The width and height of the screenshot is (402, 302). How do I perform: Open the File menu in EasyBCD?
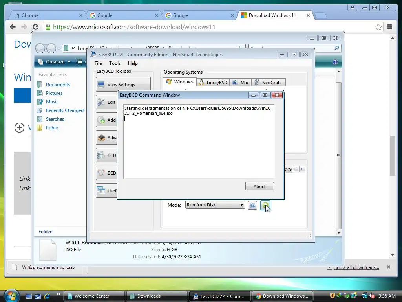click(98, 63)
